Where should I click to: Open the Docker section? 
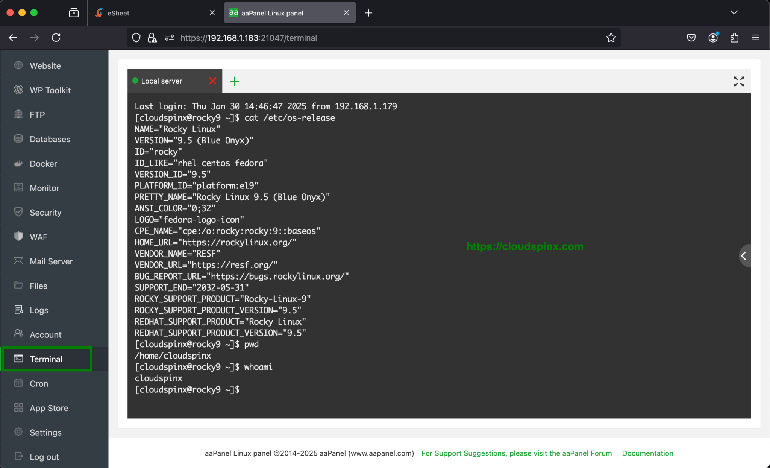(x=44, y=163)
